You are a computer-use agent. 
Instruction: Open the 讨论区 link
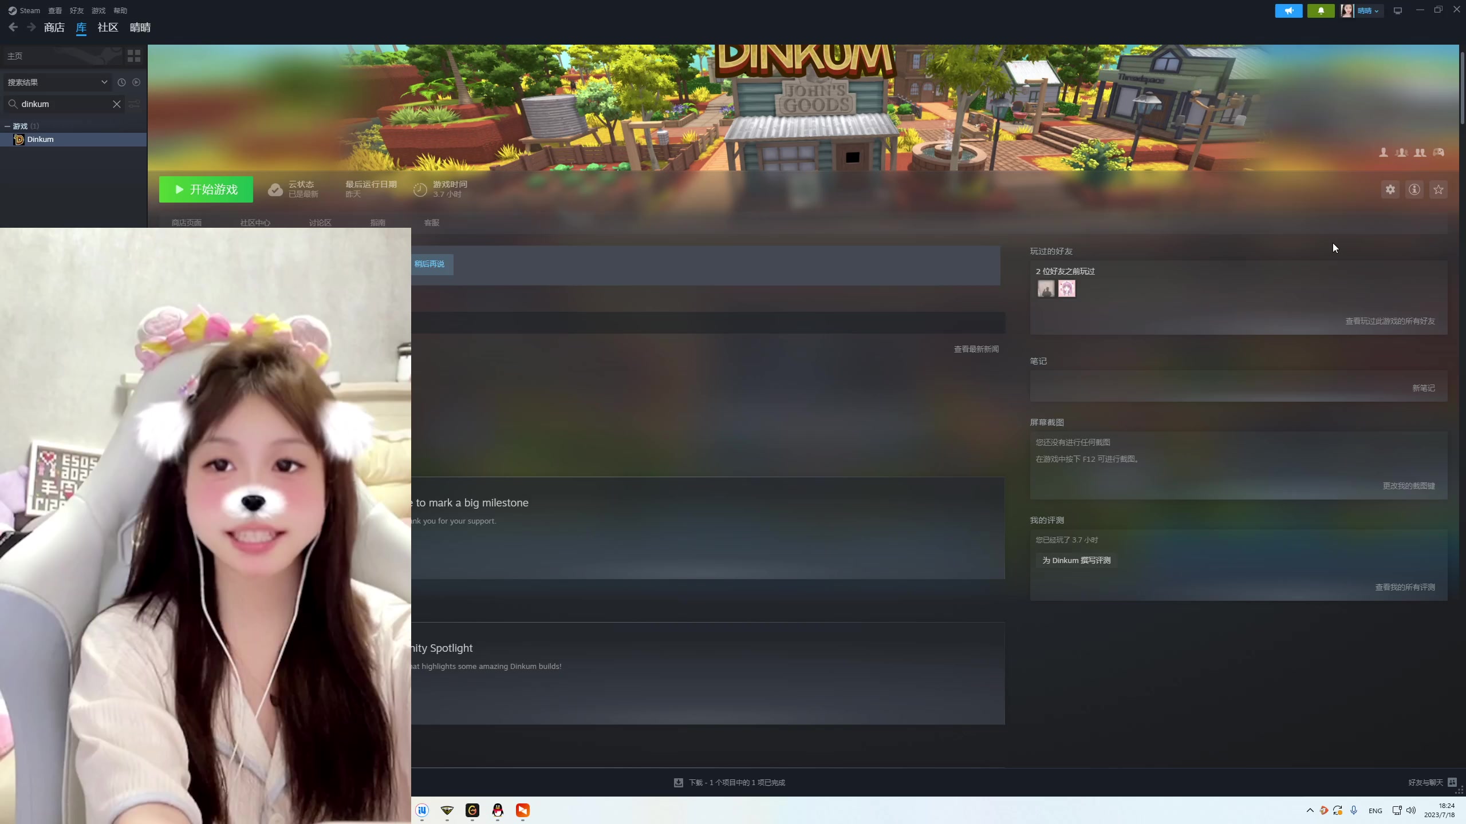pyautogui.click(x=320, y=223)
